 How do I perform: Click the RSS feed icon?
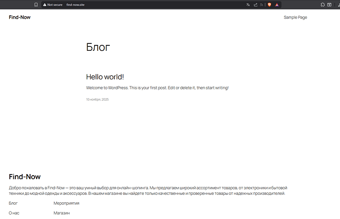[x=262, y=4]
